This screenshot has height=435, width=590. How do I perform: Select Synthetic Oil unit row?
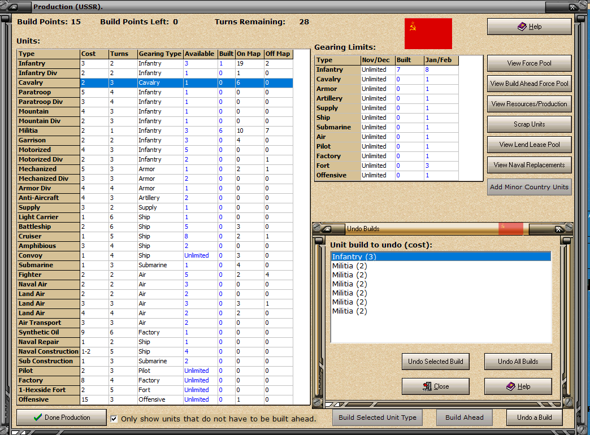(155, 332)
